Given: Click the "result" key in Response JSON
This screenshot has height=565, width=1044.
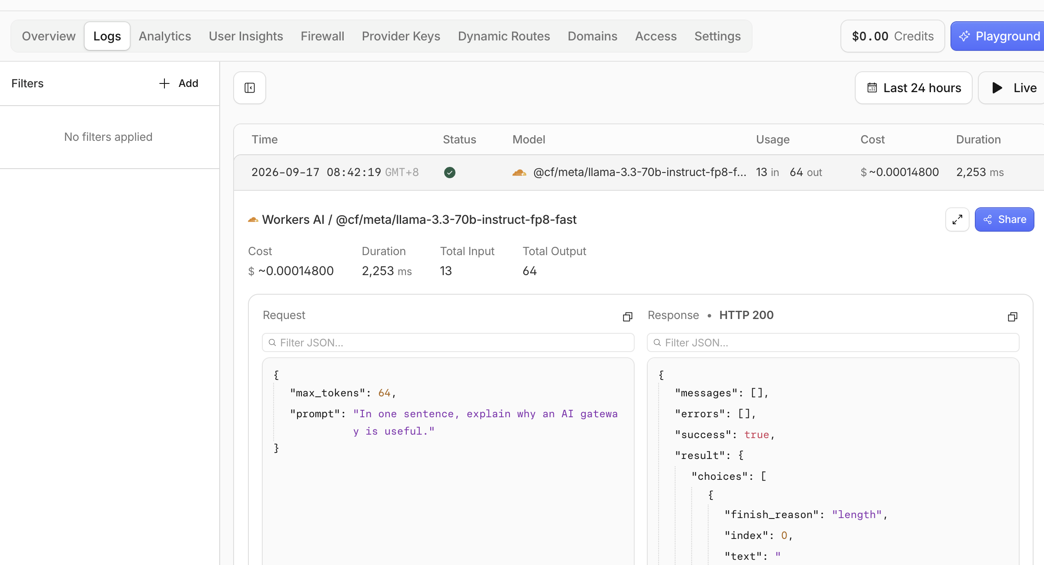Looking at the screenshot, I should (x=700, y=455).
